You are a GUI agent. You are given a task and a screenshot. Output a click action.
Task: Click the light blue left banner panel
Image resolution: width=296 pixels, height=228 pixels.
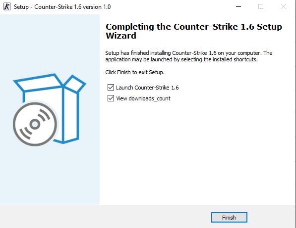pos(50,109)
